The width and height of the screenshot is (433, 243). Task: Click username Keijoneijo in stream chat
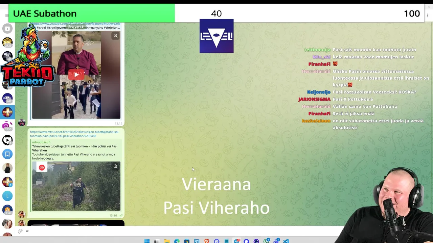pyautogui.click(x=319, y=92)
